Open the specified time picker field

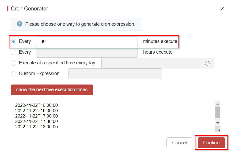tap(153, 63)
